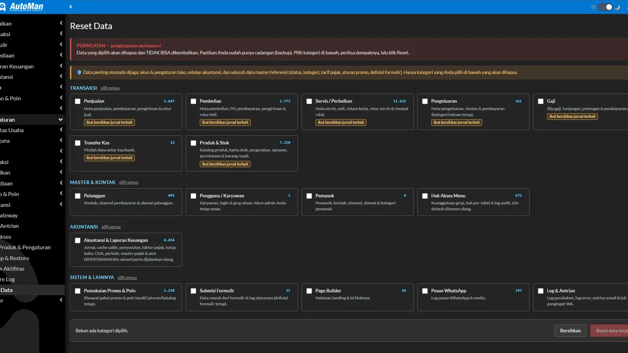628x353 pixels.
Task: Toggle the dark mode switch
Action: 605,7
